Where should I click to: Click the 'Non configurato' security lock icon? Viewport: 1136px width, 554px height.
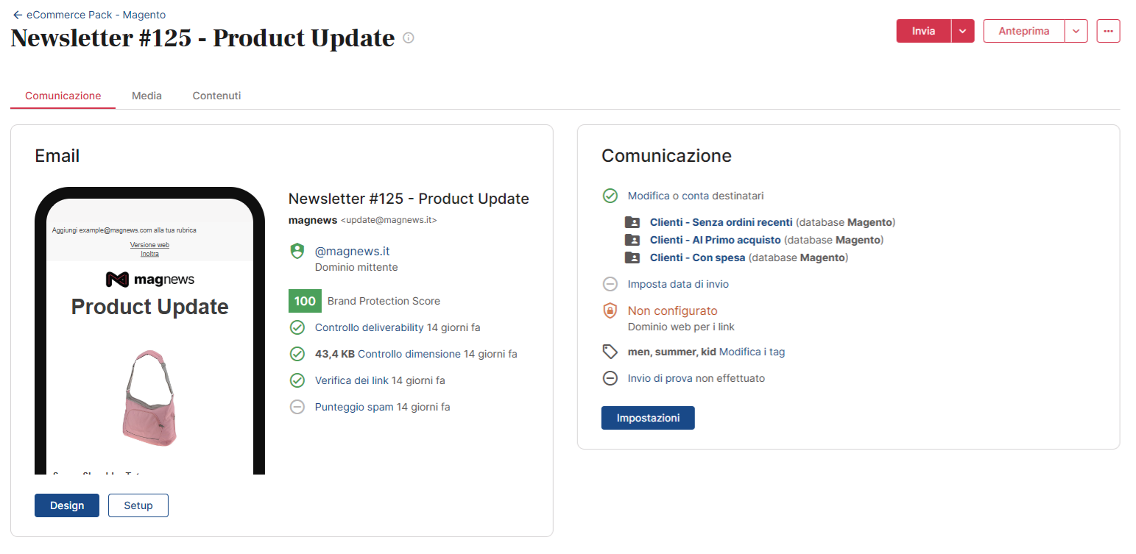610,310
